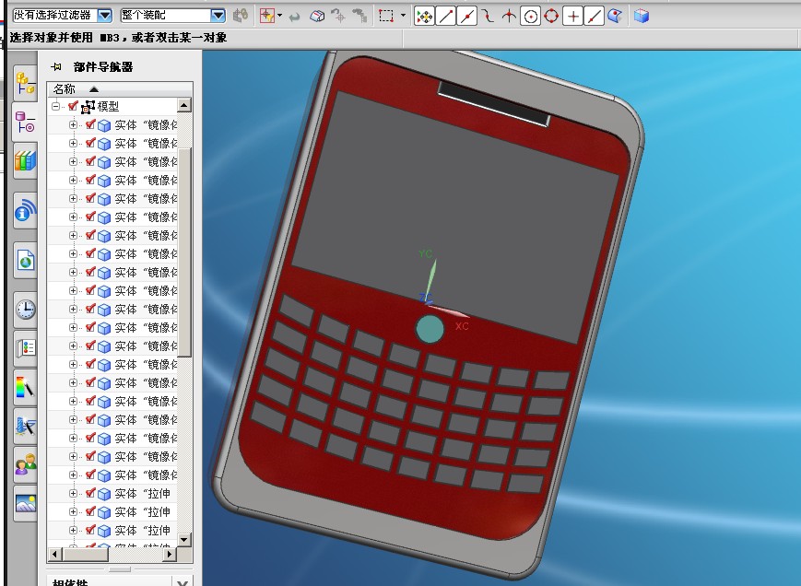Screen dimensions: 801x586
Task: Select the 模型 tree item
Action: (x=108, y=106)
